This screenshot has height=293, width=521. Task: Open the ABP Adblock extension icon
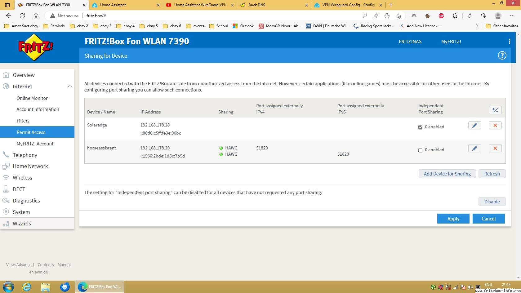441,16
